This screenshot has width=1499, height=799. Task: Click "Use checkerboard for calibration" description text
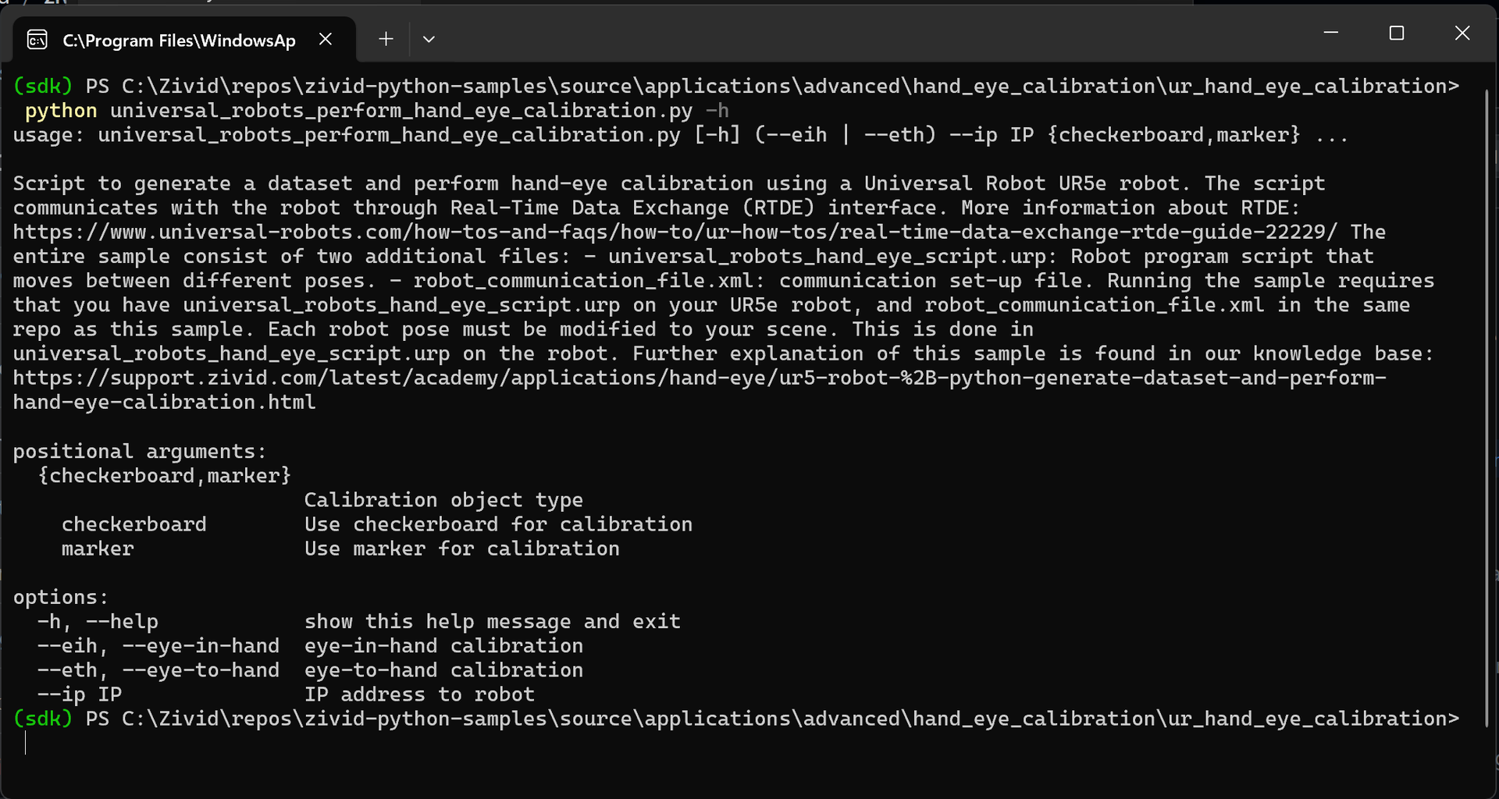[x=498, y=524]
